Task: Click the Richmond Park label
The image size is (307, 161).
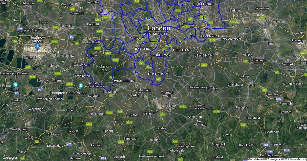Action: 104,68
